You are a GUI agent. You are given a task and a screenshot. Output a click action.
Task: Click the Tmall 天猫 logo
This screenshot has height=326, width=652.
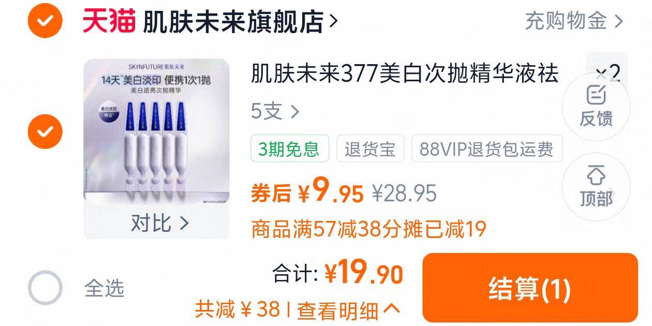[109, 21]
